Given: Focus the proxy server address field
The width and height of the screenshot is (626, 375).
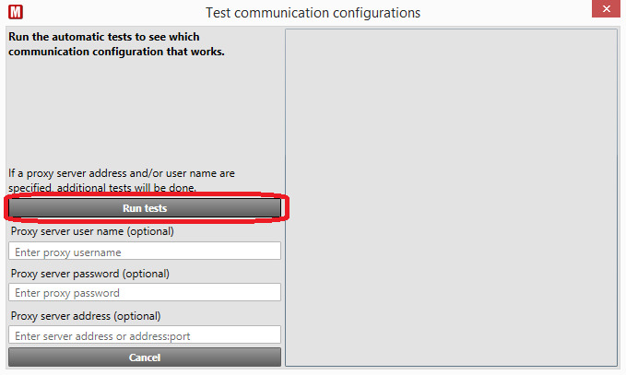Looking at the screenshot, I should point(145,334).
